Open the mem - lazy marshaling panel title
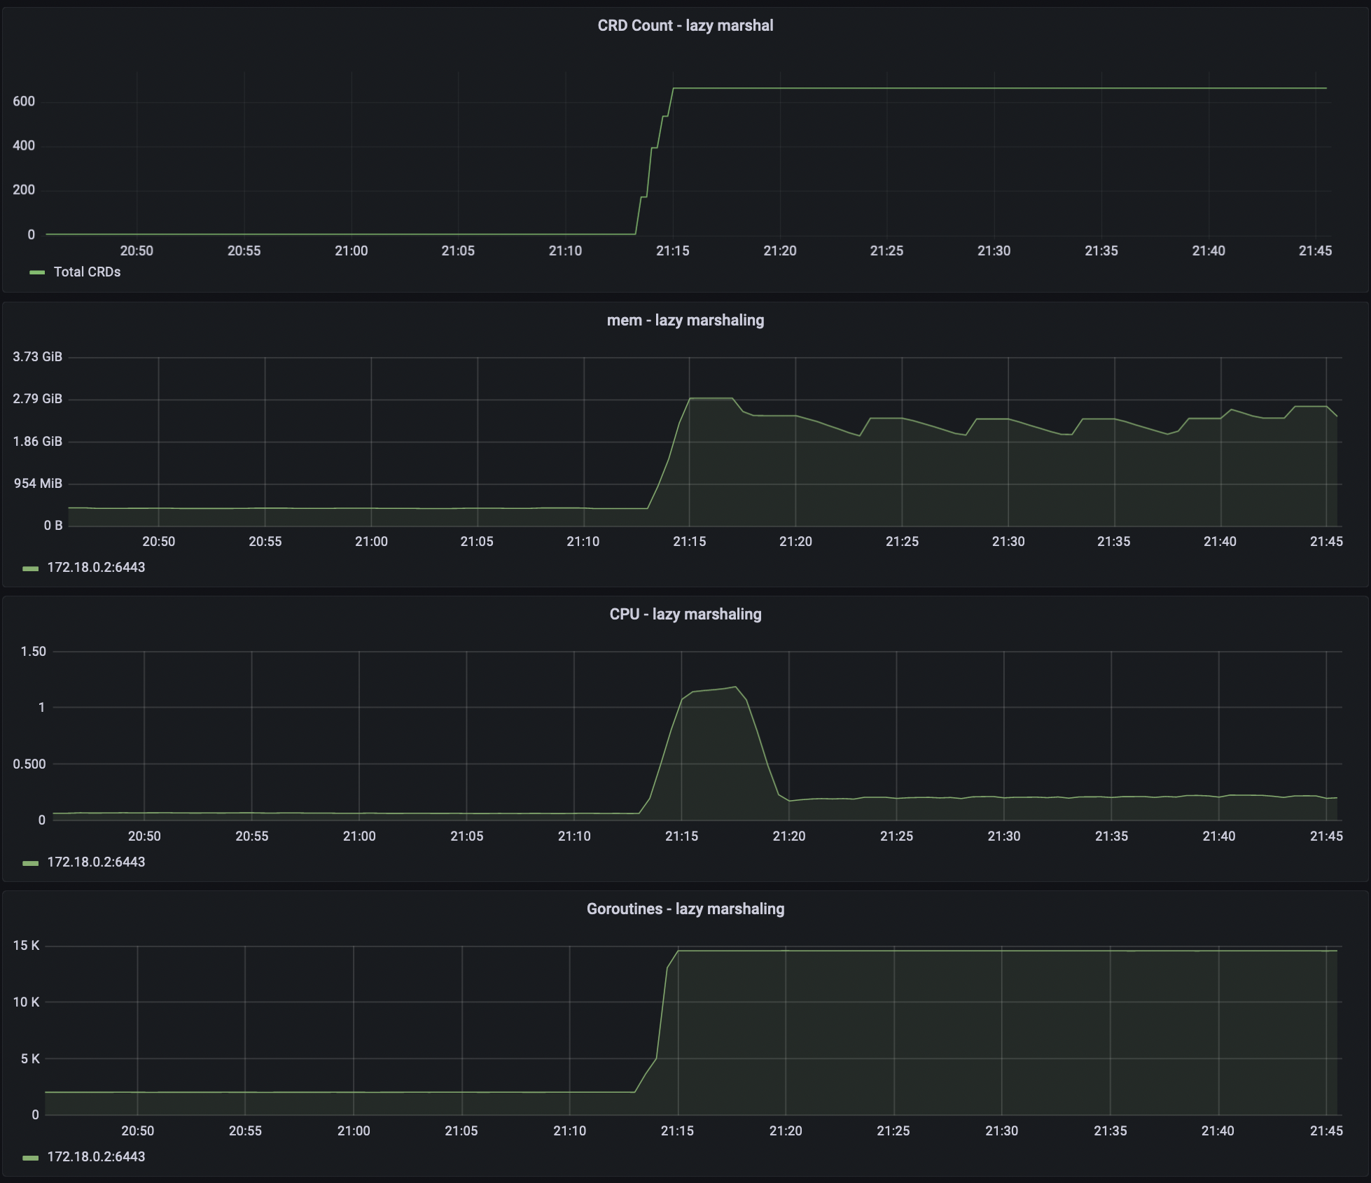The height and width of the screenshot is (1183, 1371). click(685, 321)
